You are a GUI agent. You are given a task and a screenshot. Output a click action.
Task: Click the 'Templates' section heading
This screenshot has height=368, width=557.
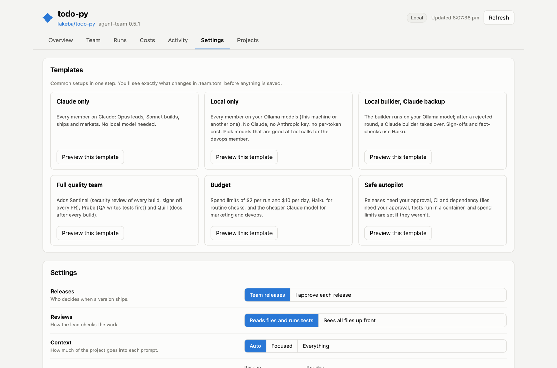[x=66, y=70]
